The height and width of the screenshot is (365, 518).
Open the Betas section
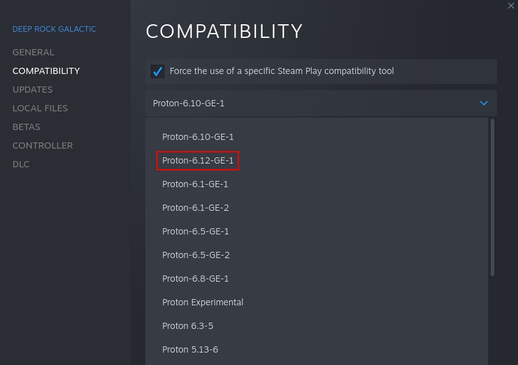(x=26, y=127)
